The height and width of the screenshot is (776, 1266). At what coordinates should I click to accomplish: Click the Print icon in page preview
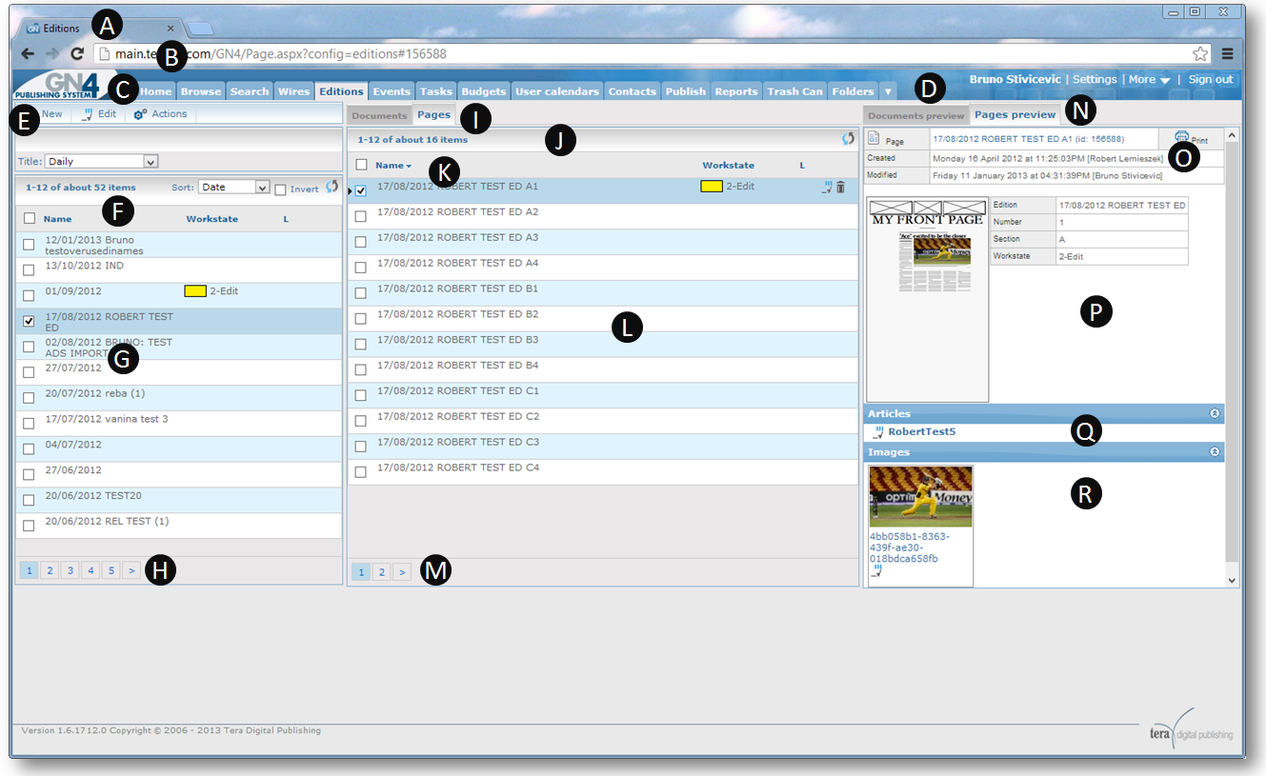[x=1181, y=137]
